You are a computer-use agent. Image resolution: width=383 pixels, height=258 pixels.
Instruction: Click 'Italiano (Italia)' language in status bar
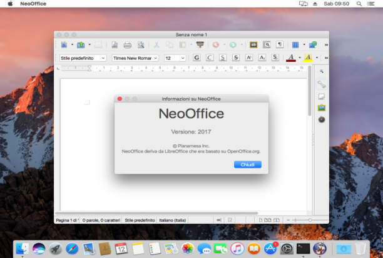pos(173,220)
